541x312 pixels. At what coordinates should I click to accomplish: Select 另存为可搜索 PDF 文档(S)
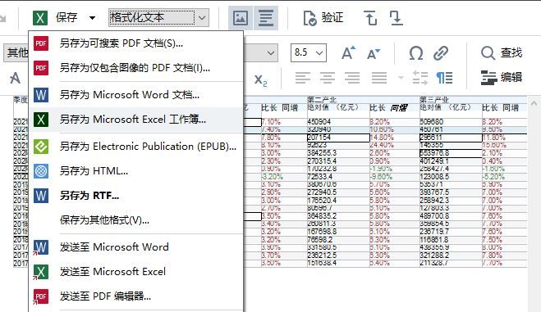[136, 43]
